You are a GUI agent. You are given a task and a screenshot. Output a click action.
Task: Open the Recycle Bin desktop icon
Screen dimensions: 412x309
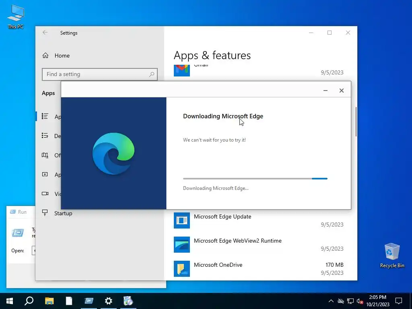point(392,255)
